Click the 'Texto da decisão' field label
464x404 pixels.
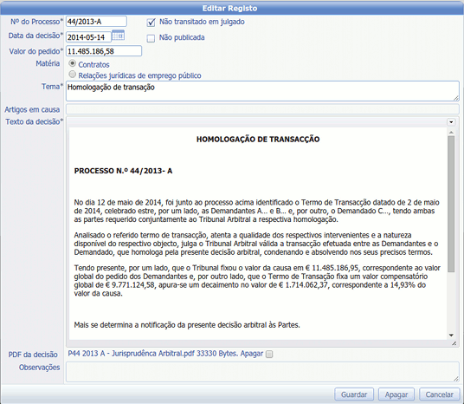click(x=35, y=121)
